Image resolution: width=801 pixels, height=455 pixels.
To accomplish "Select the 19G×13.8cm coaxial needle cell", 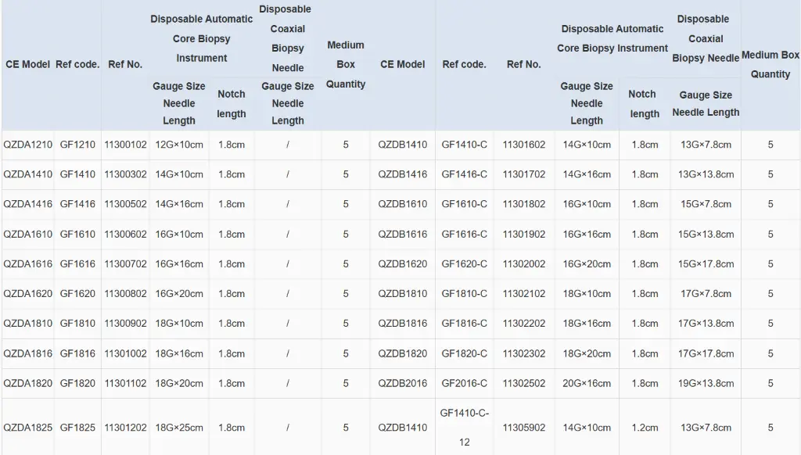I will (x=706, y=383).
